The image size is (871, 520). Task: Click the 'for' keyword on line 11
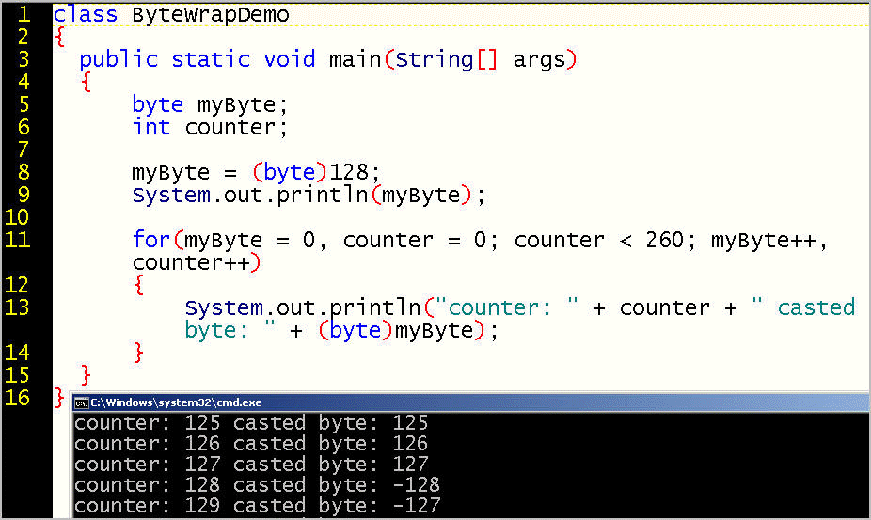point(151,240)
